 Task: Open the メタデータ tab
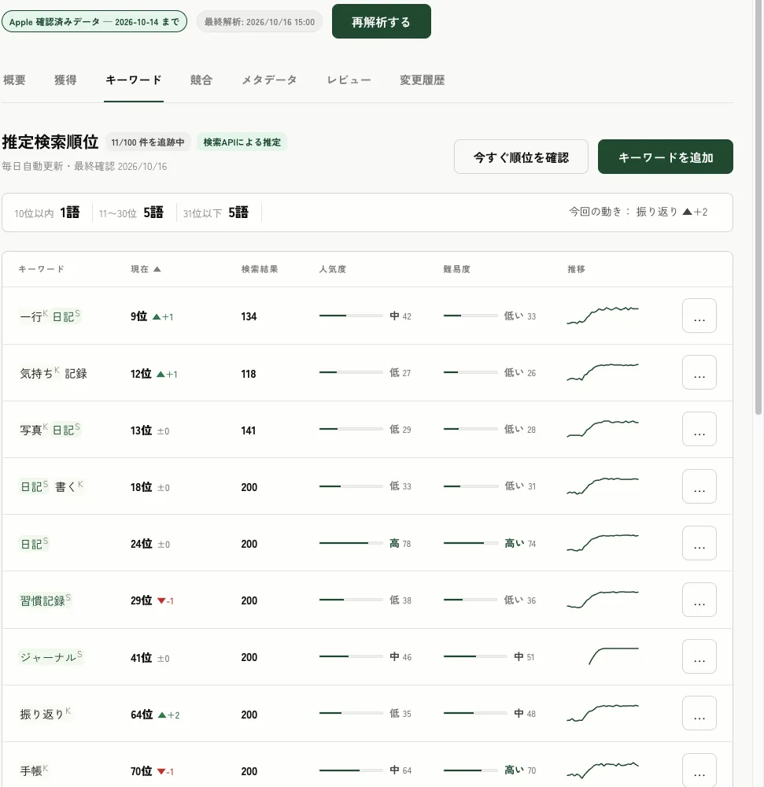pyautogui.click(x=269, y=79)
